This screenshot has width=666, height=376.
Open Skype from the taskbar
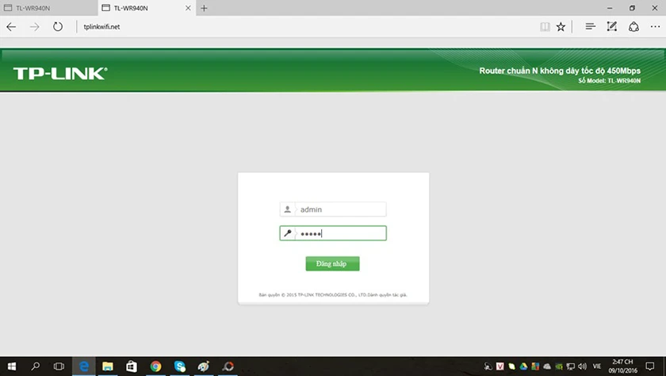(x=180, y=366)
